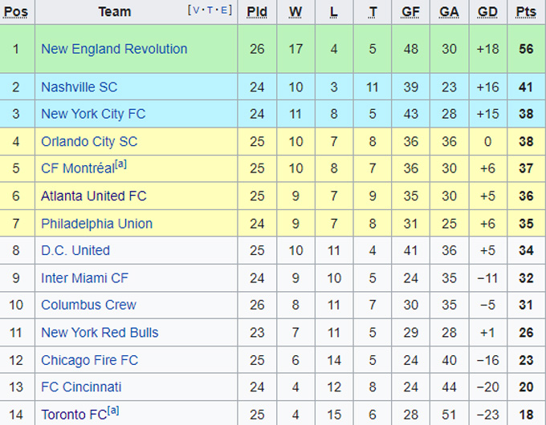Go to the D.C. United page
Viewport: 546px width, 425px height.
tap(75, 250)
